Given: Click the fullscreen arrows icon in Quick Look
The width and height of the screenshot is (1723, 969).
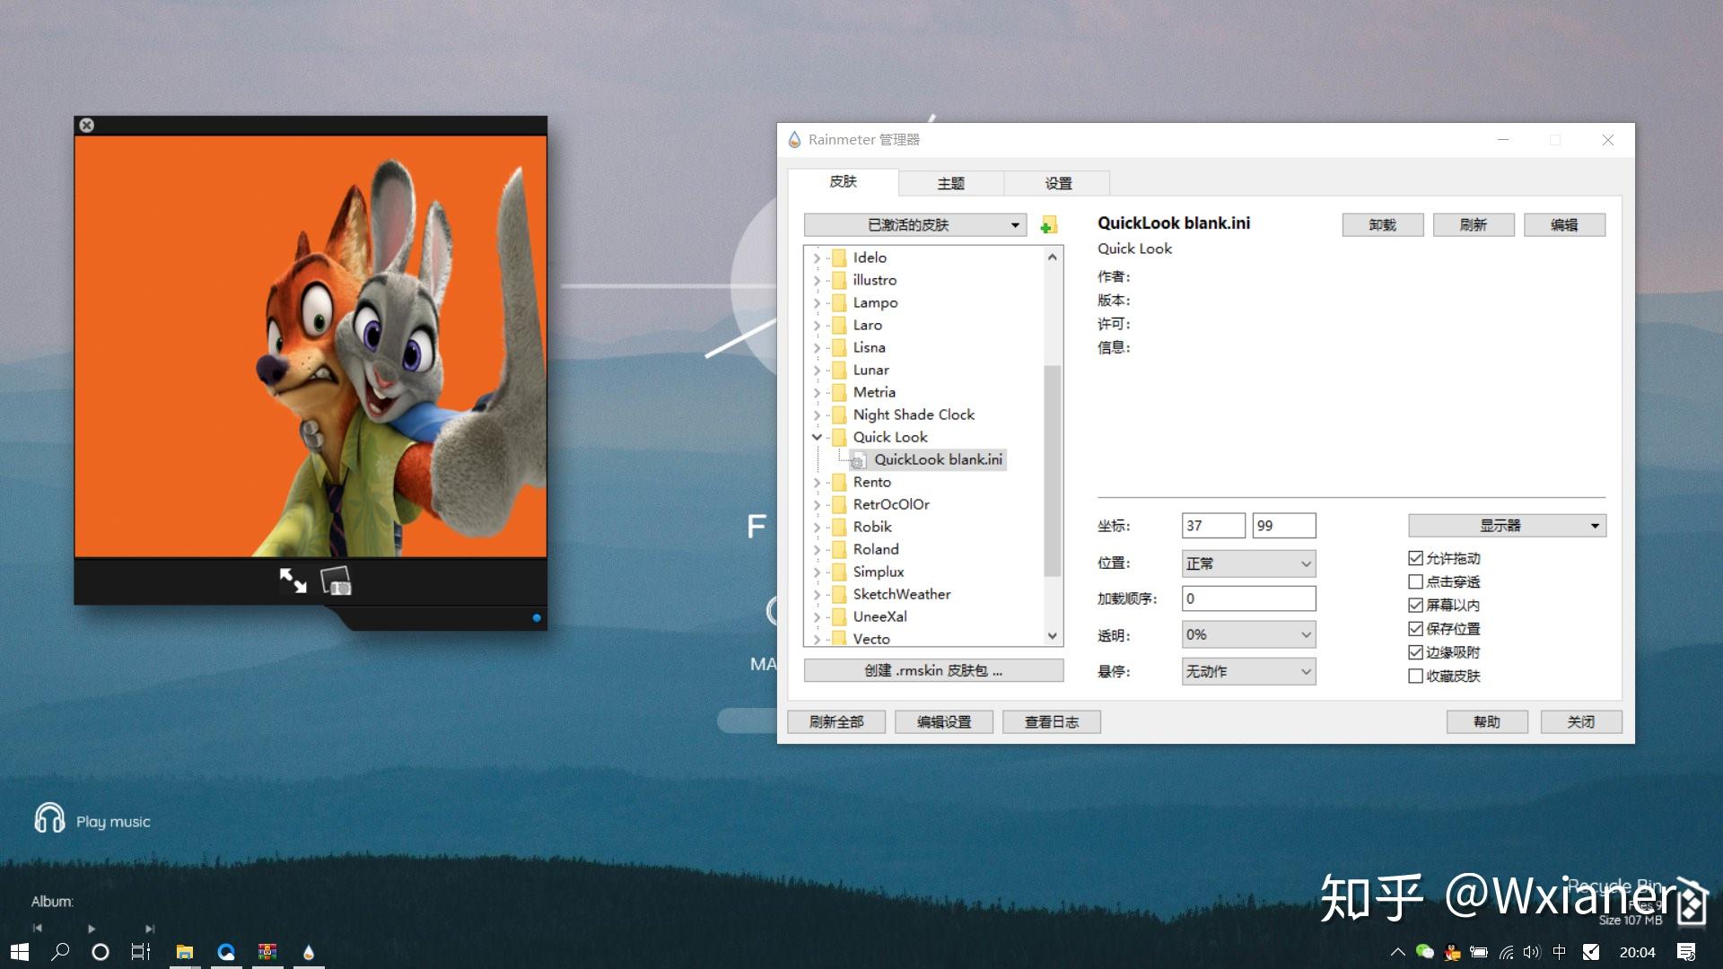Looking at the screenshot, I should [x=293, y=581].
